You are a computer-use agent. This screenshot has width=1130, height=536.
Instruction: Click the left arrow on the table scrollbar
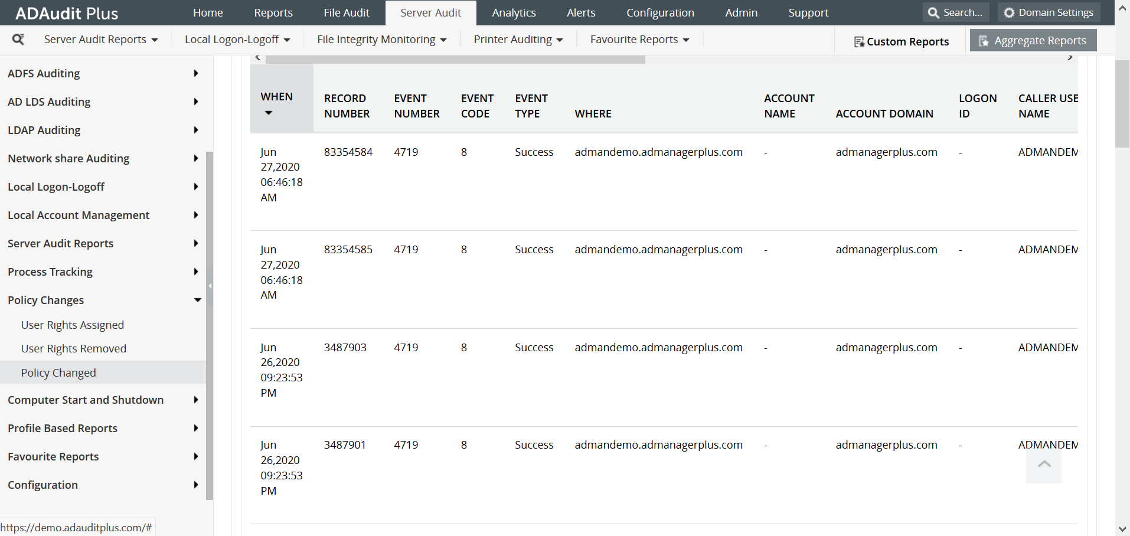pyautogui.click(x=257, y=56)
